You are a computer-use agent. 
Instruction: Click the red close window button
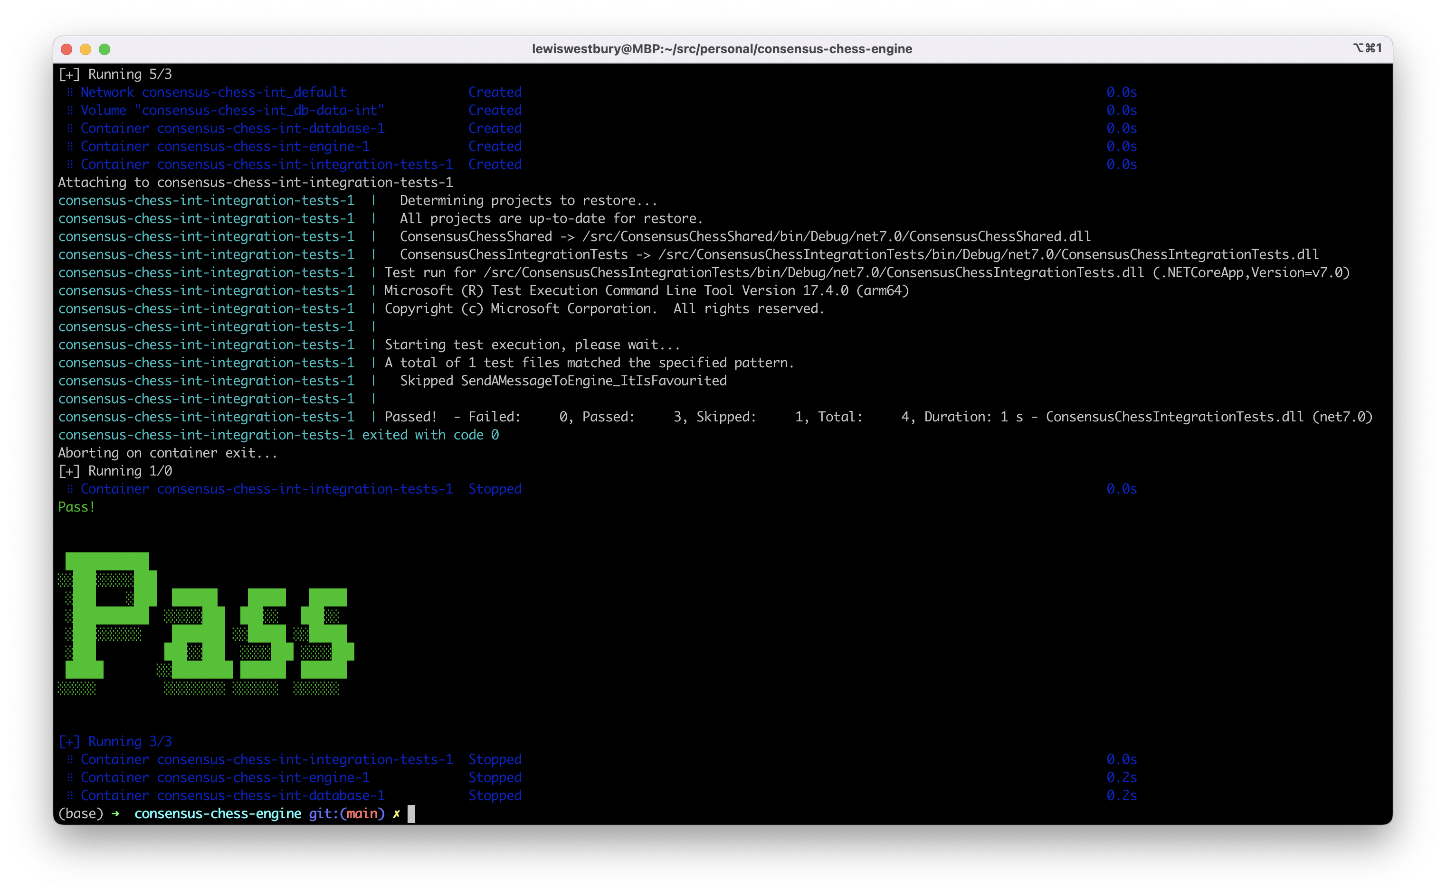67,49
